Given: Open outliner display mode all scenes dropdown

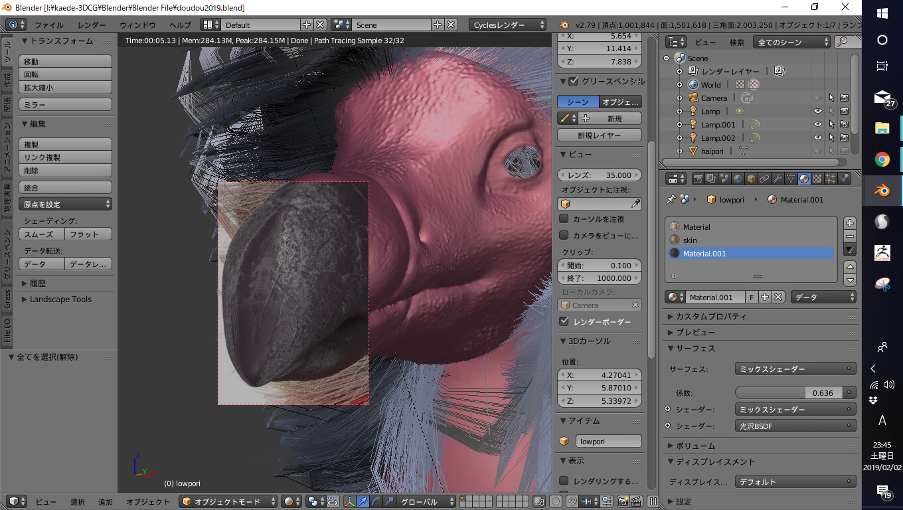Looking at the screenshot, I should pos(791,42).
